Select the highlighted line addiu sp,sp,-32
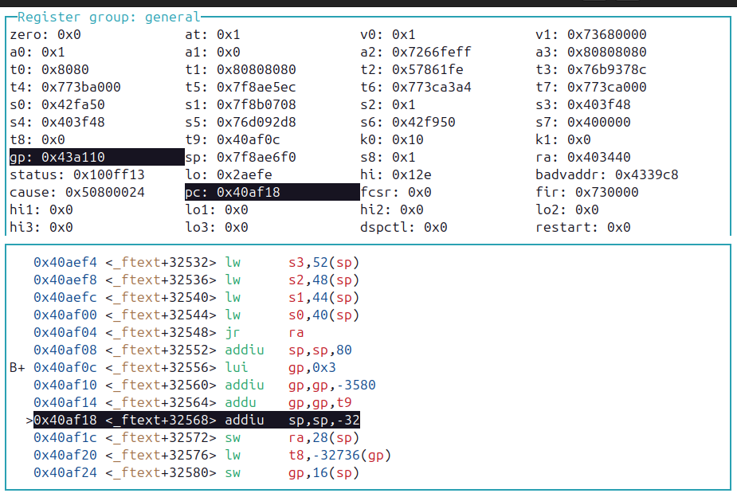This screenshot has width=737, height=497. coord(197,420)
